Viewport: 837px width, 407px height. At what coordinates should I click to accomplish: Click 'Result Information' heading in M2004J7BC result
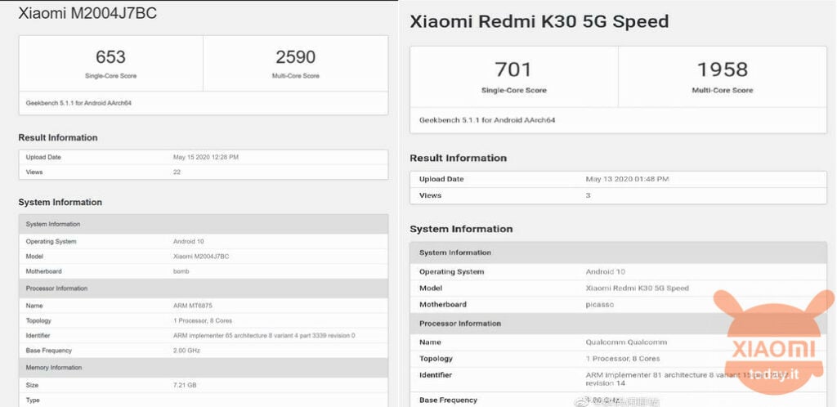[58, 137]
